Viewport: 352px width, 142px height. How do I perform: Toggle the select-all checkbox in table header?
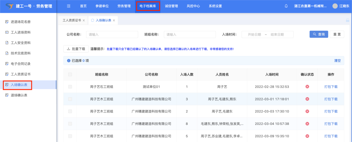(x=70, y=74)
